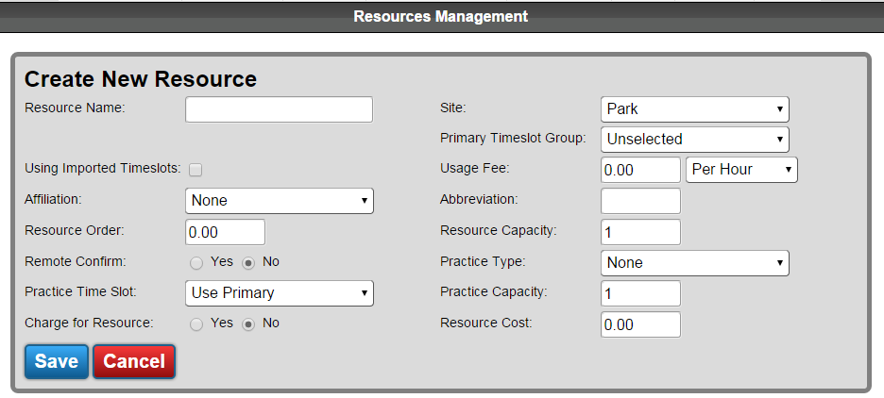Viewport: 884px width, 398px height.
Task: Click the Usage Fee amount field
Action: (640, 170)
